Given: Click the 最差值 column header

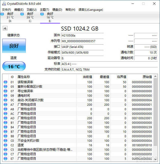Looking at the screenshot, I should pyautogui.click(x=102, y=77).
